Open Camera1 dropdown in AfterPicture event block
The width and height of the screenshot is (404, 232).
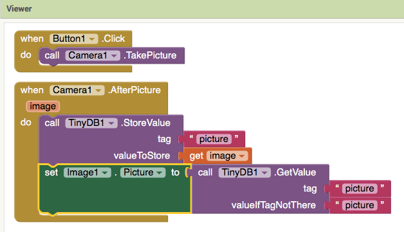point(77,90)
